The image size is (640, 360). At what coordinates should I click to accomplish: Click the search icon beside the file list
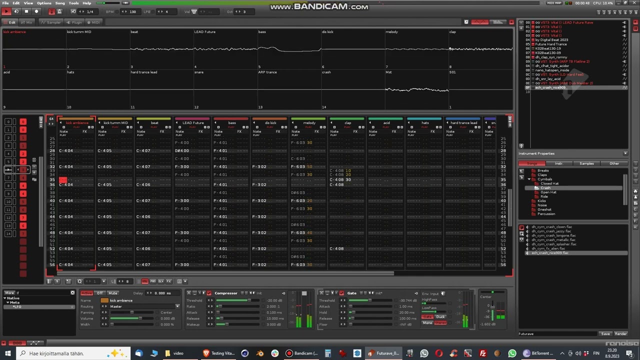521,233
